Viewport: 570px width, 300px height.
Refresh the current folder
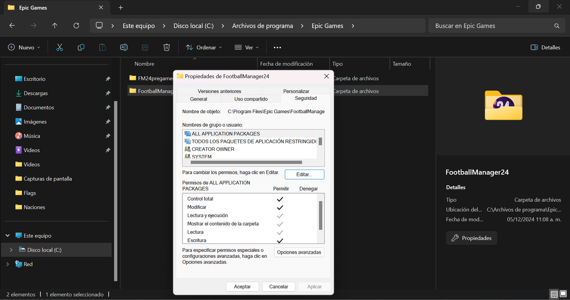coord(76,26)
